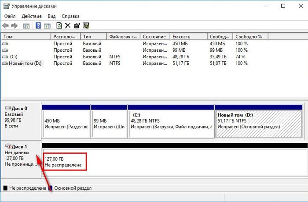
Task: Click NTFS cell in the (C:) row
Action: (x=115, y=57)
